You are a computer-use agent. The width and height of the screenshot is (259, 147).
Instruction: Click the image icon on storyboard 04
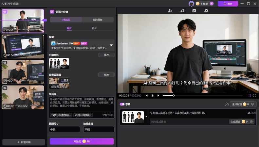[5, 106]
